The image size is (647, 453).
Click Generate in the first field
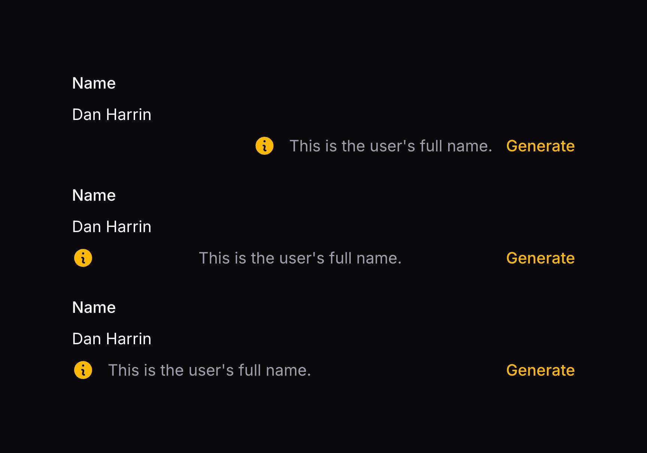(x=540, y=146)
